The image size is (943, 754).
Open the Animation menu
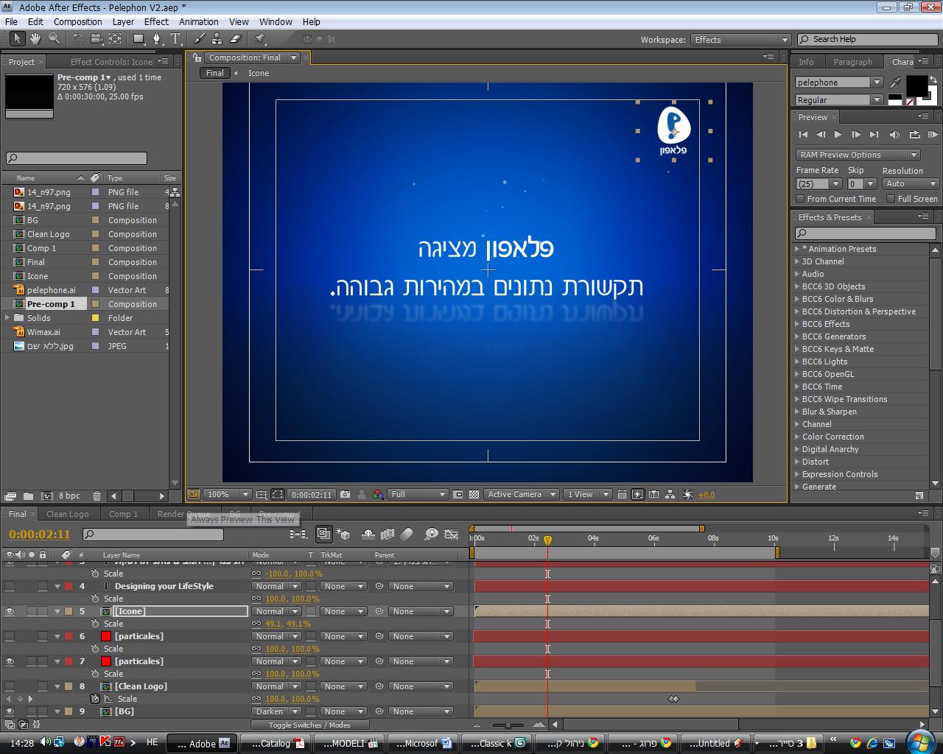click(199, 21)
